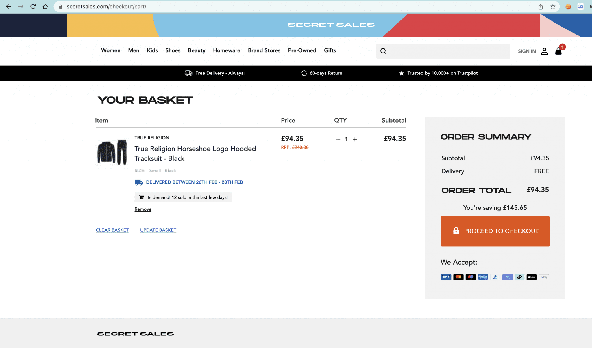Click the user account icon
The height and width of the screenshot is (348, 592).
pyautogui.click(x=544, y=51)
